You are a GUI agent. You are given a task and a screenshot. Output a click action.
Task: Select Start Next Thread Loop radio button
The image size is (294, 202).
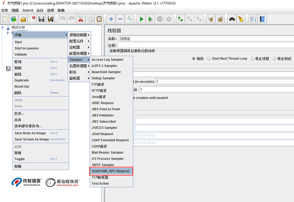coord(209,59)
